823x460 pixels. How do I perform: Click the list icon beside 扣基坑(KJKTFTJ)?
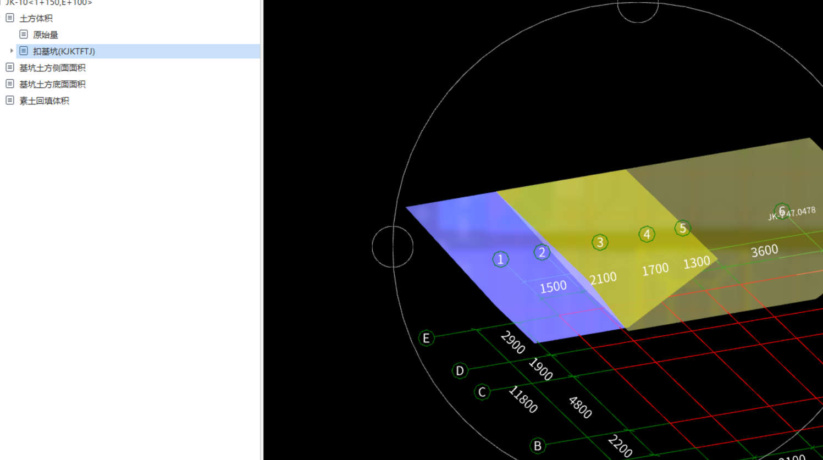(x=24, y=51)
